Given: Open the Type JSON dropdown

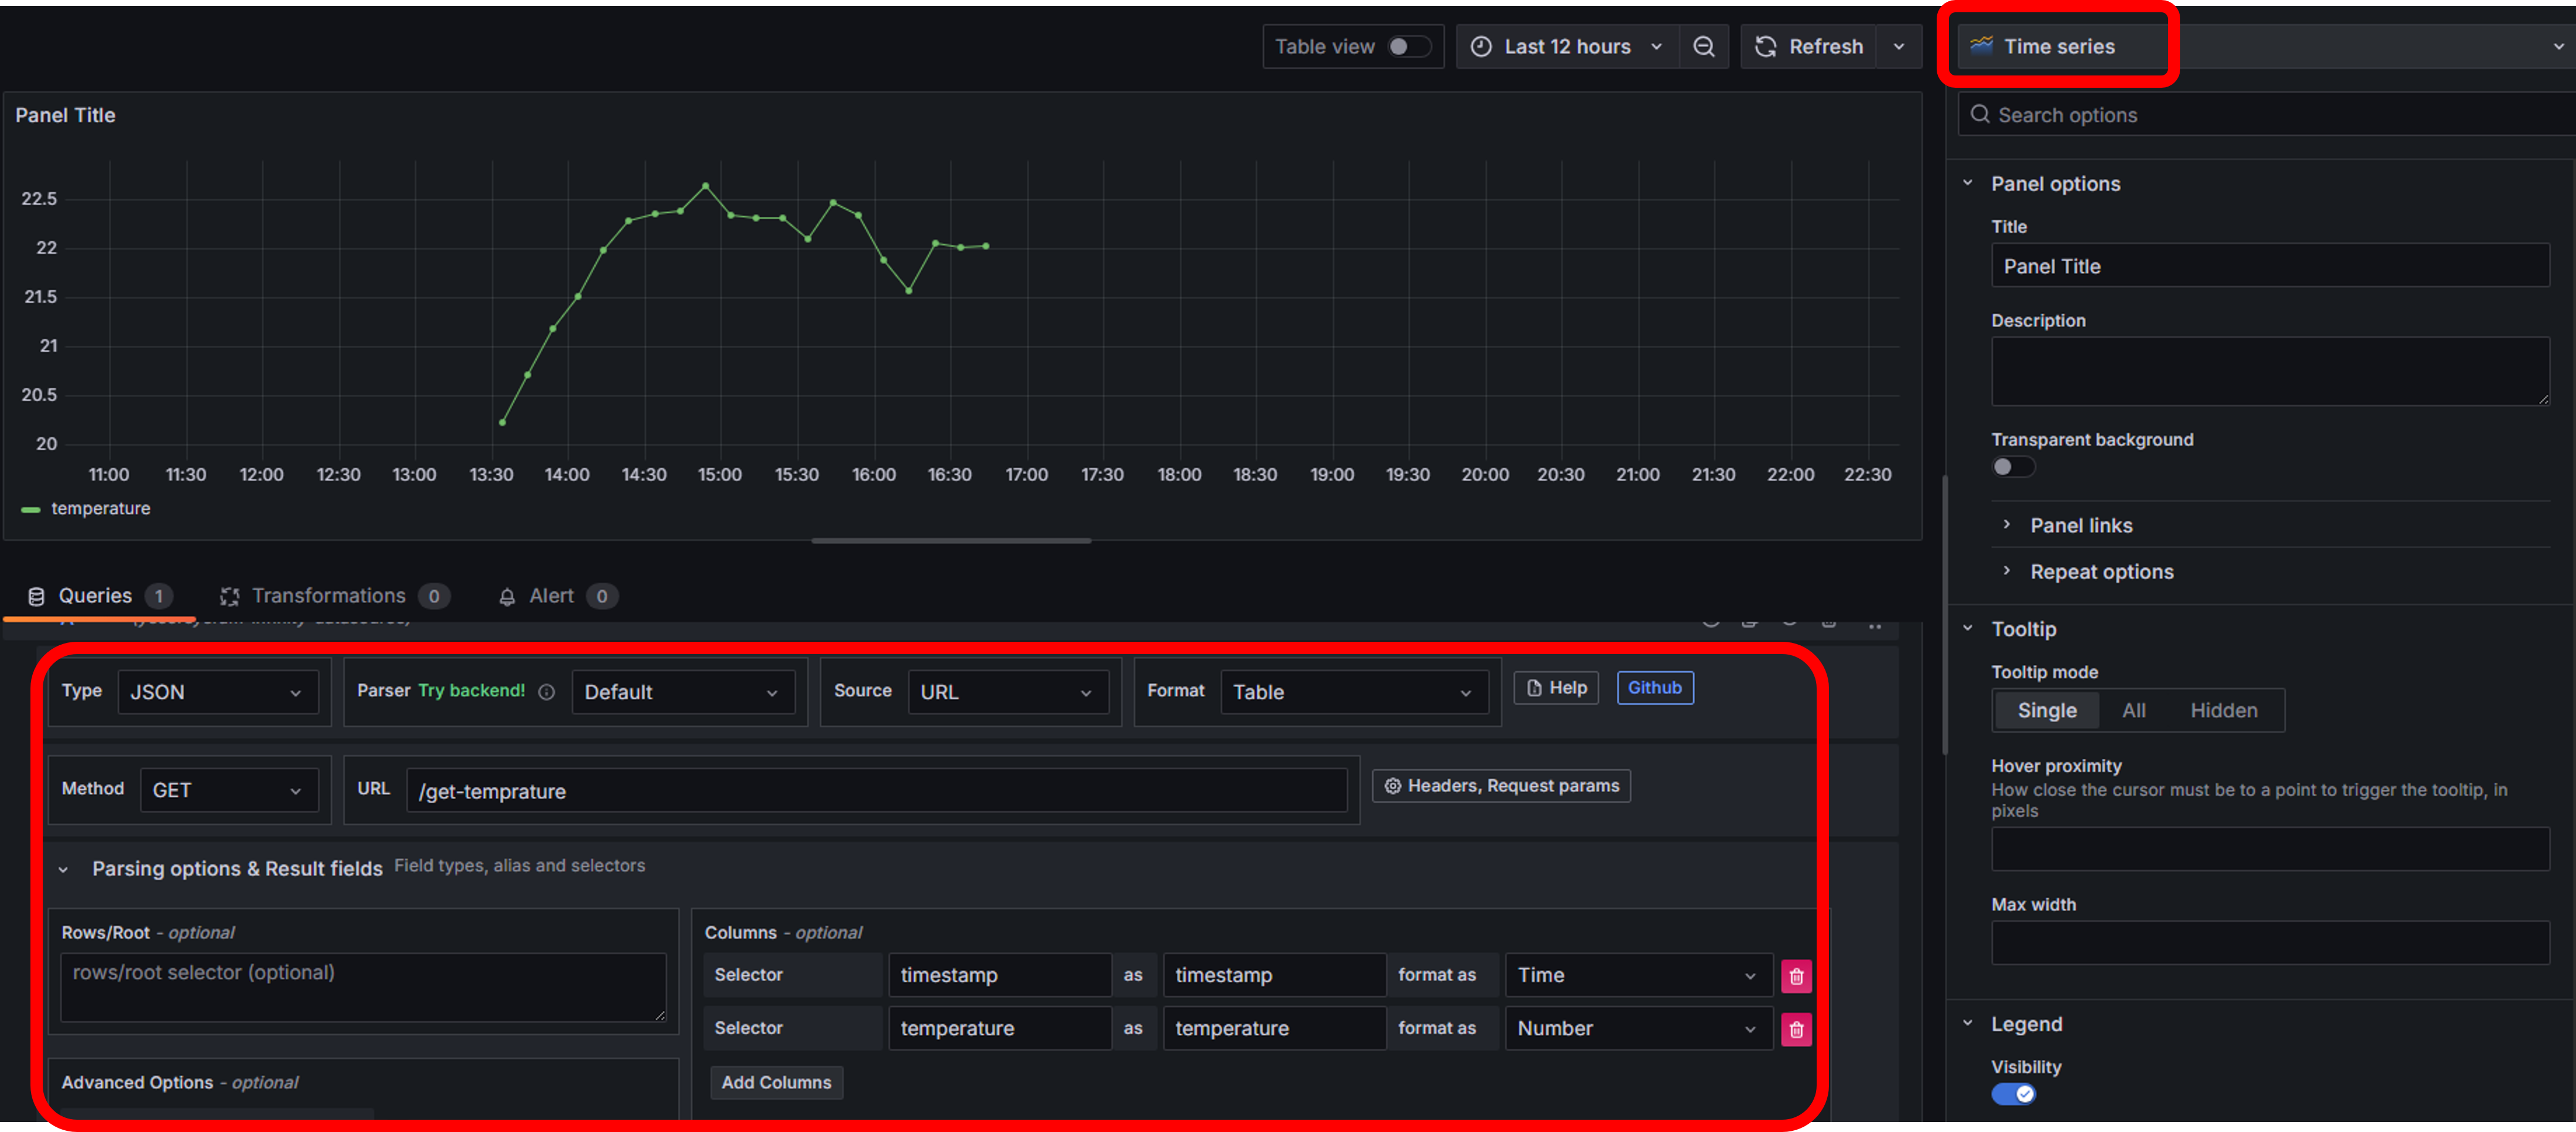Looking at the screenshot, I should click(x=217, y=693).
